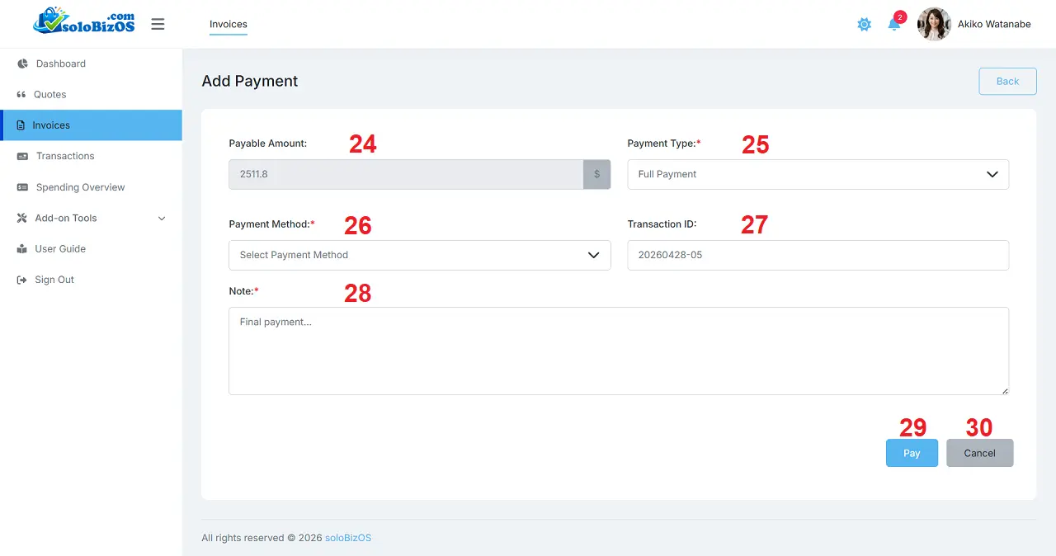Click the textarea resize handle corner
1056x556 pixels.
(x=1004, y=390)
